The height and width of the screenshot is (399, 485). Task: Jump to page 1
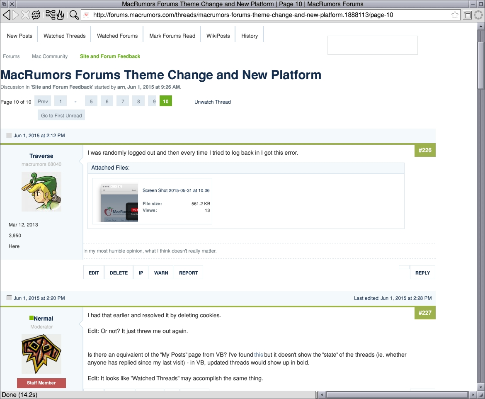(x=61, y=101)
